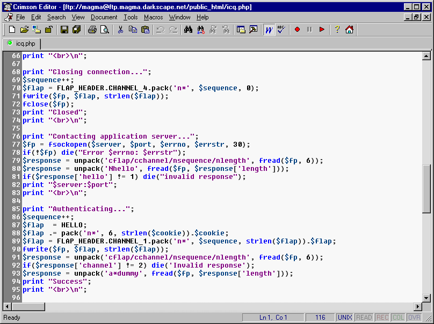Click the Find Previous greyed binoculars icon
Screen dimensions: 434x324
click(x=226, y=30)
